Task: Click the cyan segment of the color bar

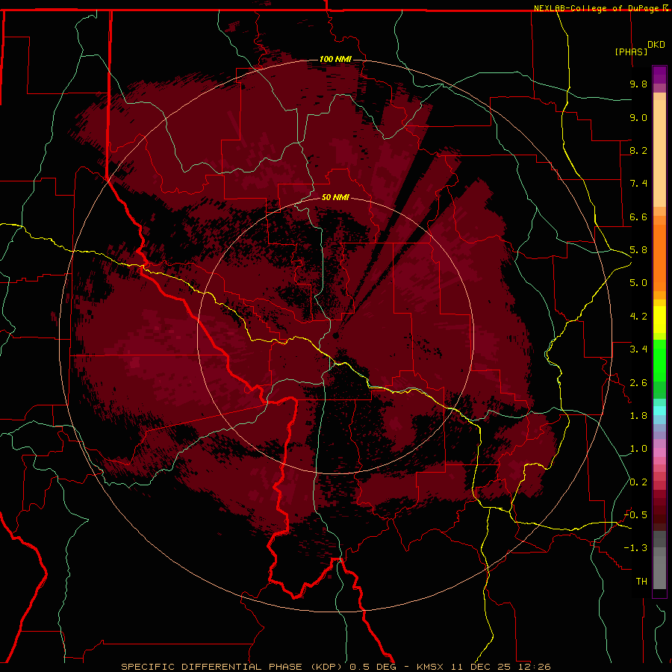Action: click(x=659, y=411)
